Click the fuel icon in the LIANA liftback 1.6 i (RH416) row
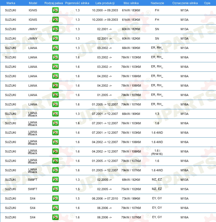This screenshot has width=216, height=222. coord(55,151)
